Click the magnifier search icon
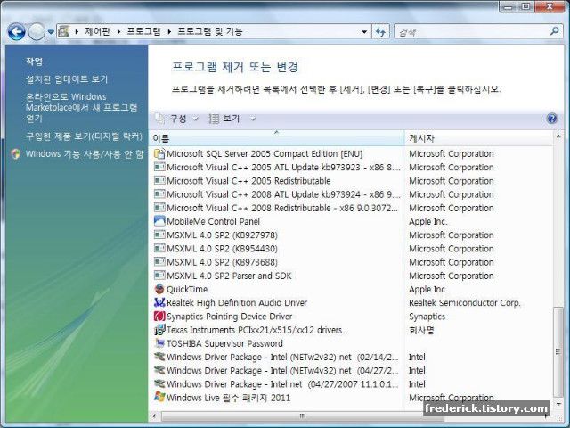 click(x=554, y=31)
